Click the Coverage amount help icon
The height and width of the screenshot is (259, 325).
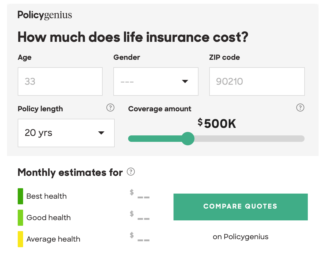300,108
